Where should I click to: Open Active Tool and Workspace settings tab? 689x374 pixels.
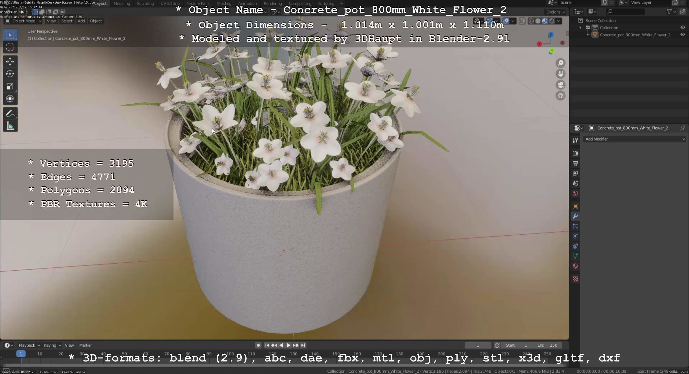pos(575,140)
